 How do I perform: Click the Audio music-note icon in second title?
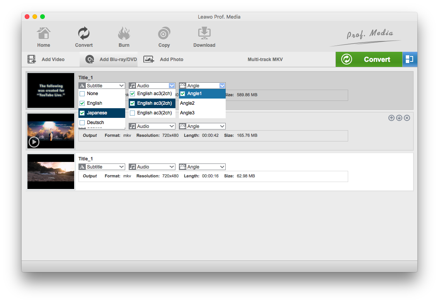coord(133,126)
